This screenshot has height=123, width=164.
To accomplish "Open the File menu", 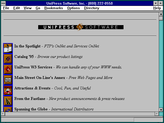I will 6,8.
